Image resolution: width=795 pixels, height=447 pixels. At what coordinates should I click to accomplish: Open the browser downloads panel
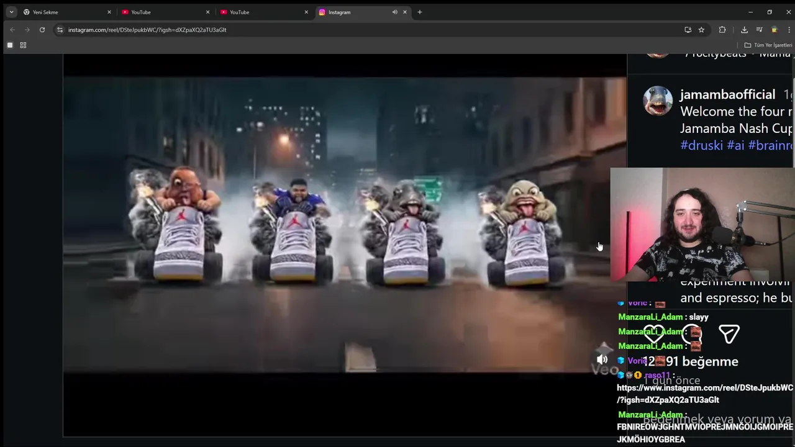[x=744, y=29]
